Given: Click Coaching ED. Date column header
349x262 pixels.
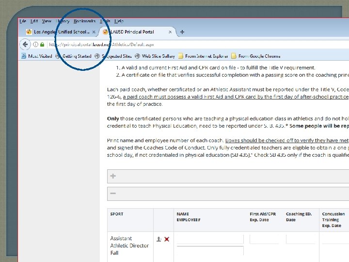Looking at the screenshot, I should click(x=299, y=217).
